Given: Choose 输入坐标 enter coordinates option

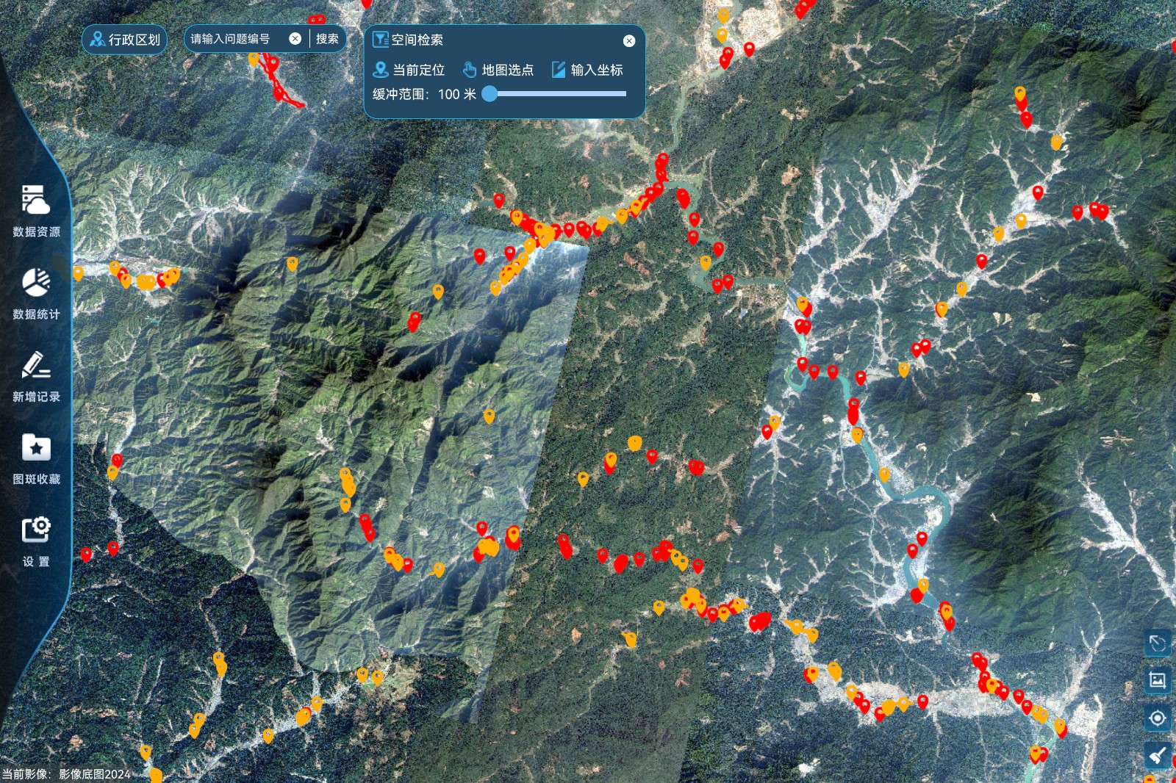Looking at the screenshot, I should (x=587, y=70).
